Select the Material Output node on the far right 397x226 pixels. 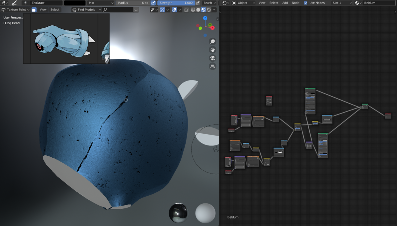(388, 116)
